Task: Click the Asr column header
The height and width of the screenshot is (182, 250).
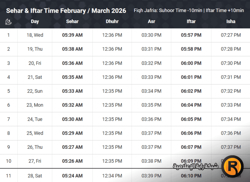Action: pyautogui.click(x=151, y=22)
